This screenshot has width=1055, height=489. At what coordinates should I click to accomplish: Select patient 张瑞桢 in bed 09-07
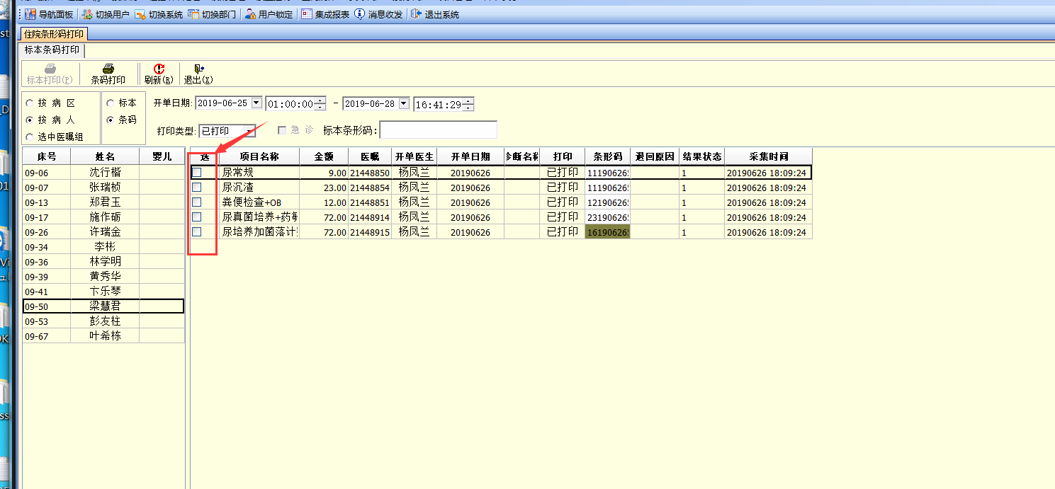(103, 187)
